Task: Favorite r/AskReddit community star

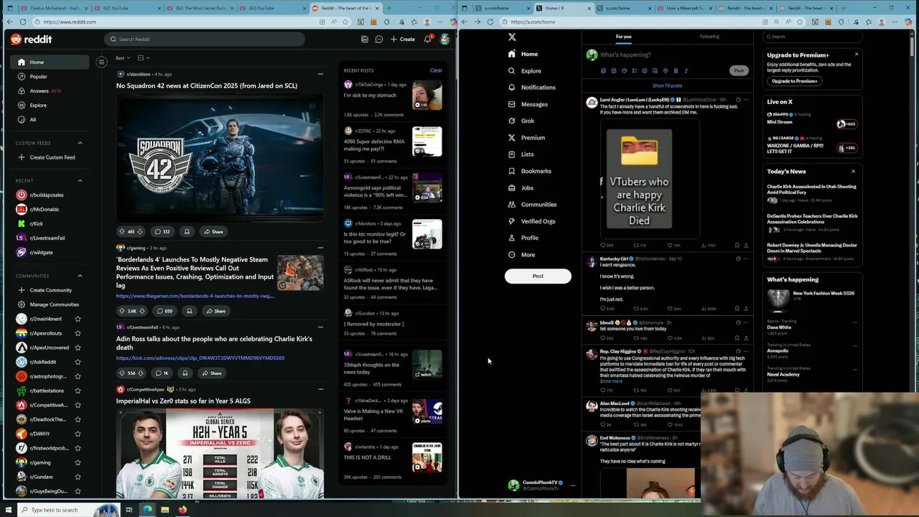Action: [78, 362]
